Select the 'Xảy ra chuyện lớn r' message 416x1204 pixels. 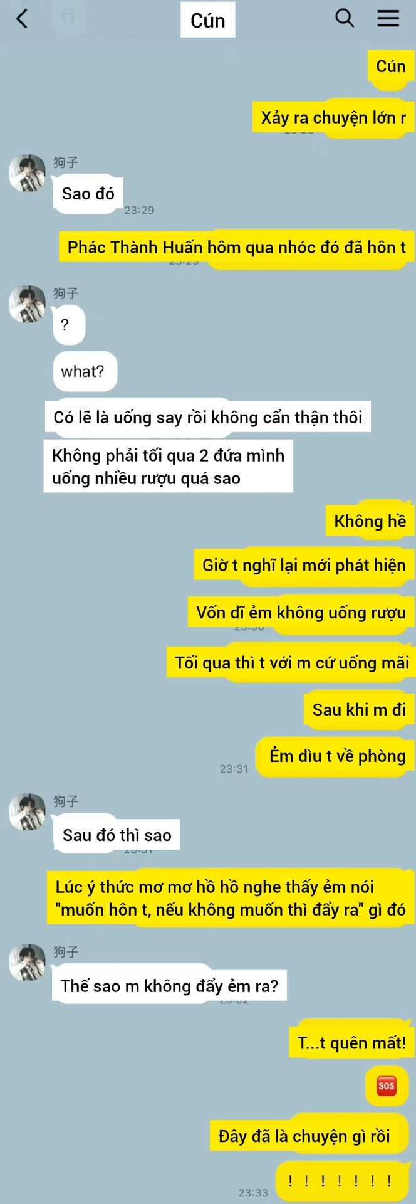(333, 117)
